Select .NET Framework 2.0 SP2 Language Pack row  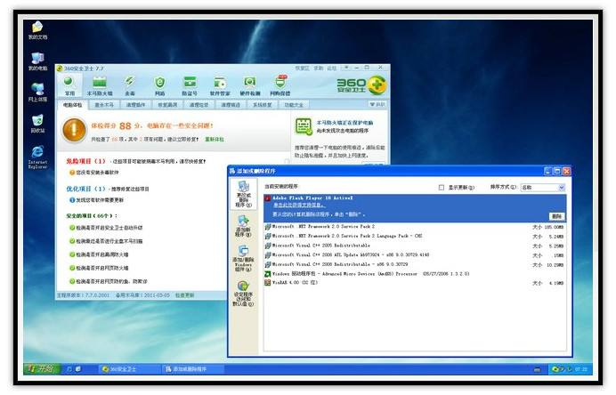pos(415,236)
